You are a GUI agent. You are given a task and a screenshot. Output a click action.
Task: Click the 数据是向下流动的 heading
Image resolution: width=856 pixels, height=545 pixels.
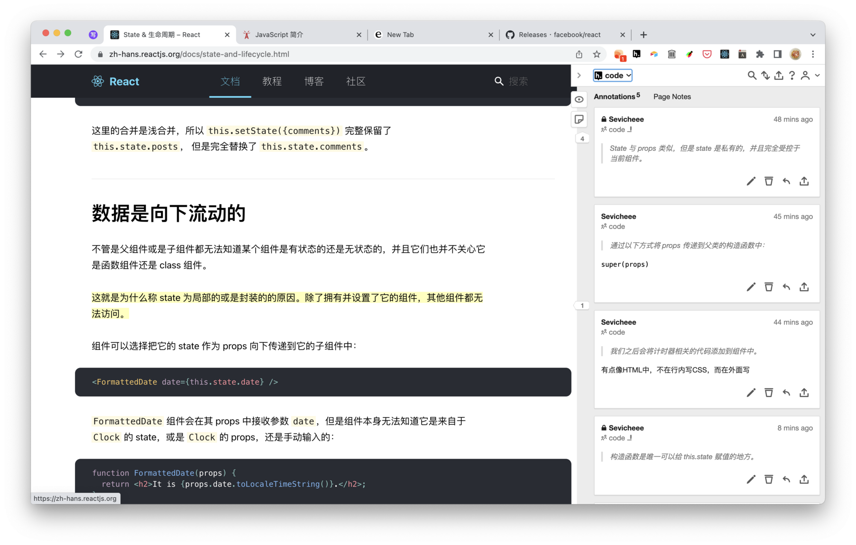168,214
